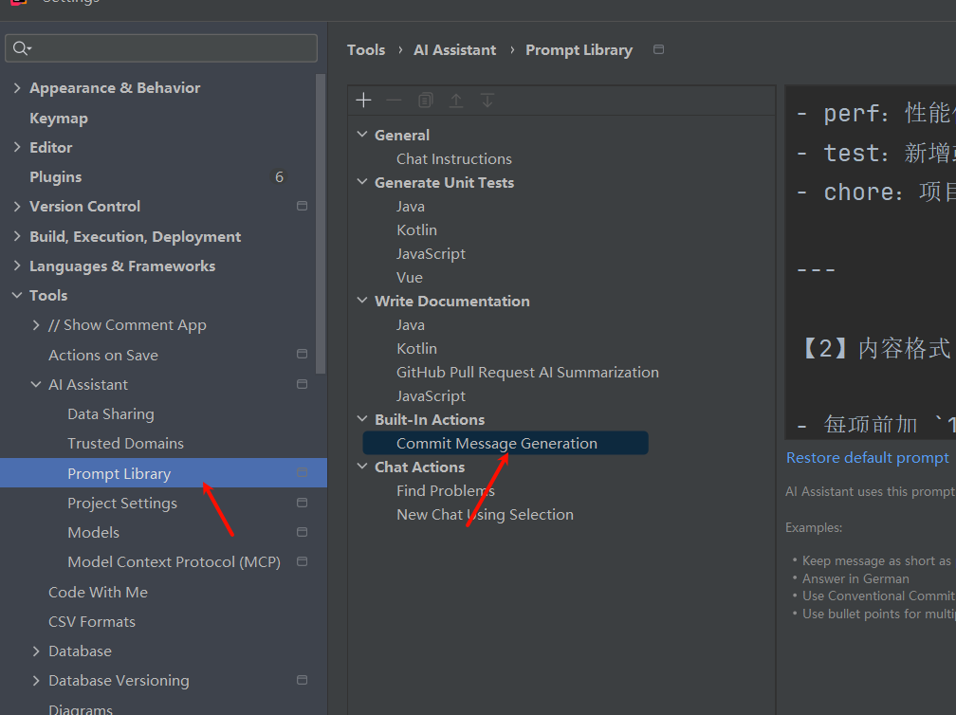Image resolution: width=956 pixels, height=715 pixels.
Task: Click in the settings search field
Action: (x=161, y=48)
